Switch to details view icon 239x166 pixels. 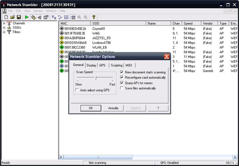coord(73,17)
